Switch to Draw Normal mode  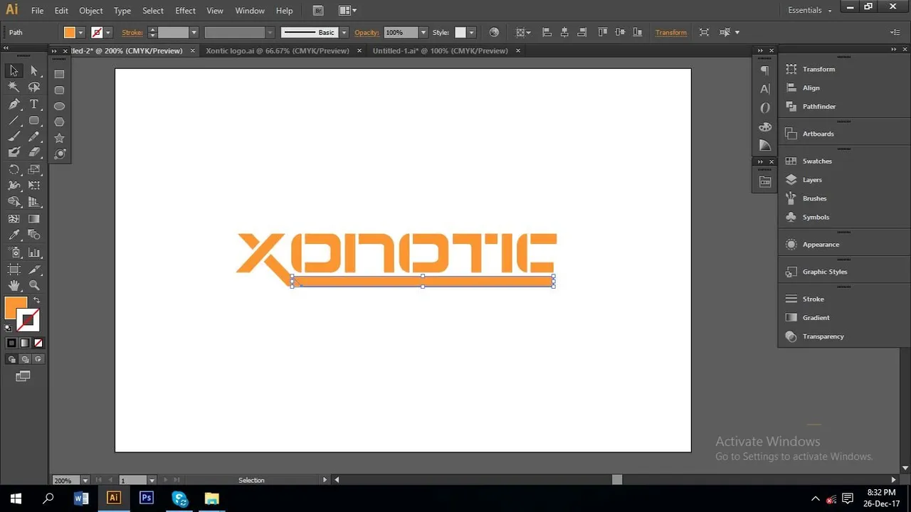click(11, 359)
